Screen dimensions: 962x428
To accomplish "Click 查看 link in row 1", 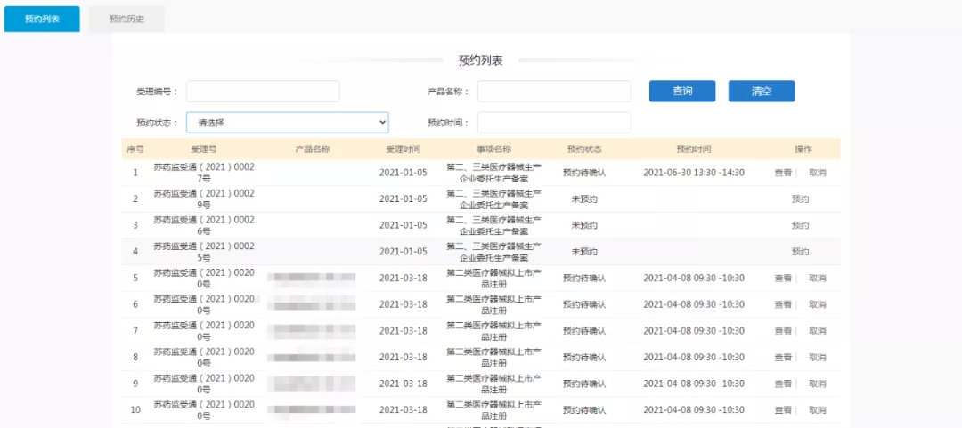I will (783, 173).
